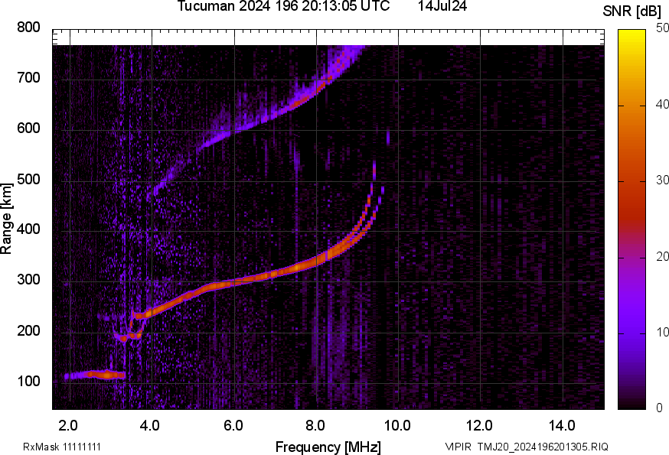Click the frequency tick label 4.0
Image resolution: width=669 pixels, height=455 pixels.
(x=150, y=426)
